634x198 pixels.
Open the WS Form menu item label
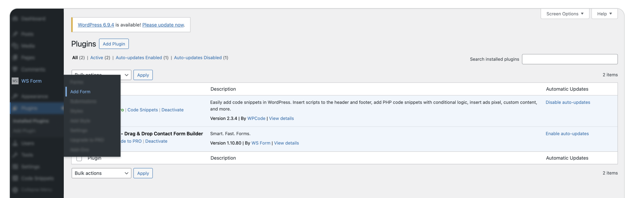(x=31, y=81)
